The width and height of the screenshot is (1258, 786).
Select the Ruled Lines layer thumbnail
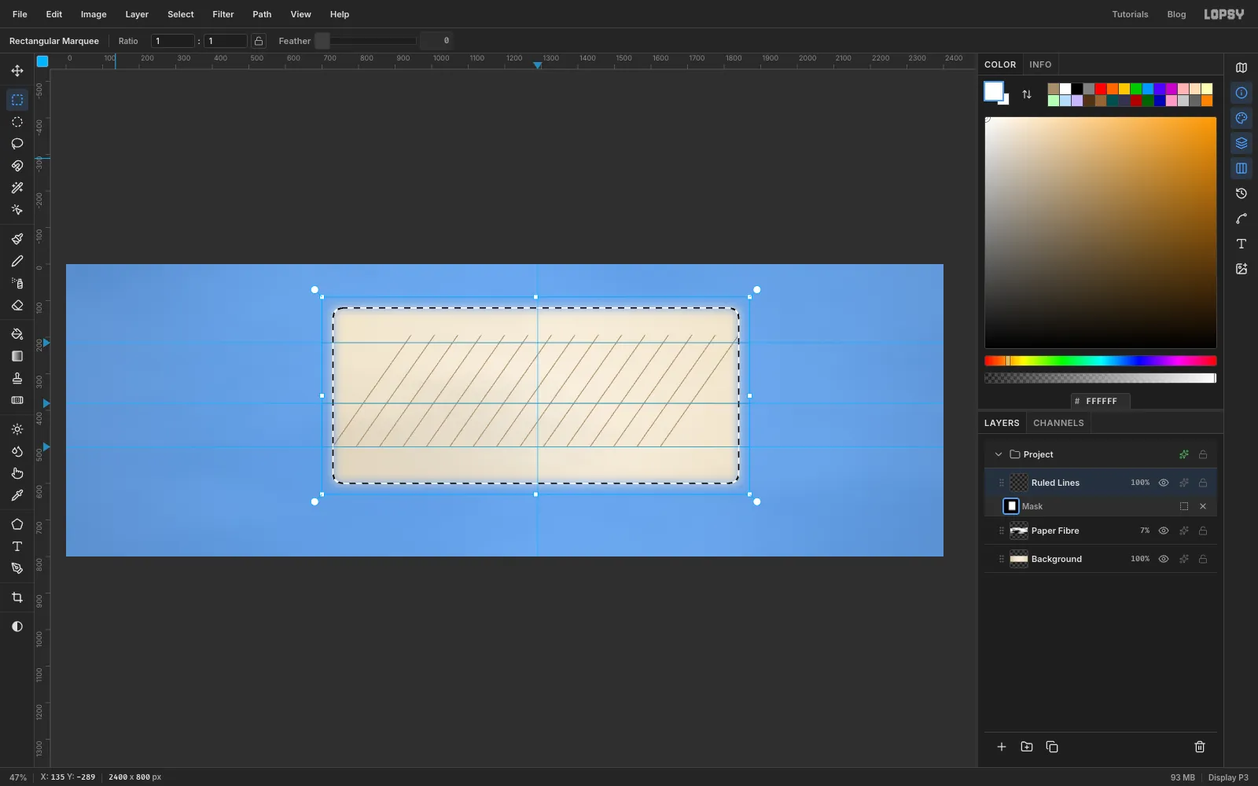[1019, 483]
